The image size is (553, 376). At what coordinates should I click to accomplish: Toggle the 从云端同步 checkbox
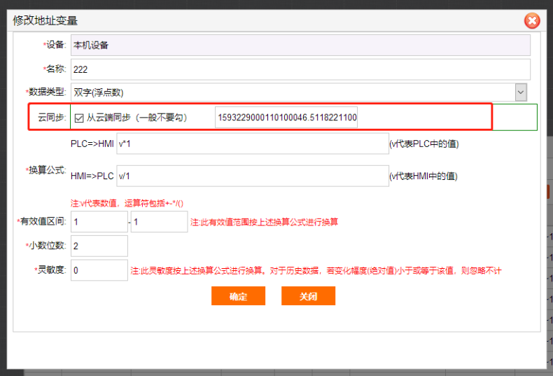pos(79,118)
